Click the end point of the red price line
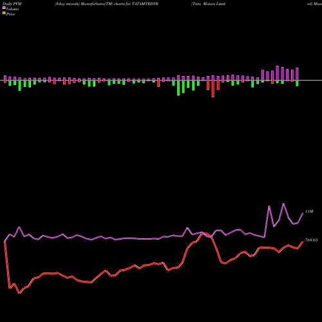 [x=303, y=241]
